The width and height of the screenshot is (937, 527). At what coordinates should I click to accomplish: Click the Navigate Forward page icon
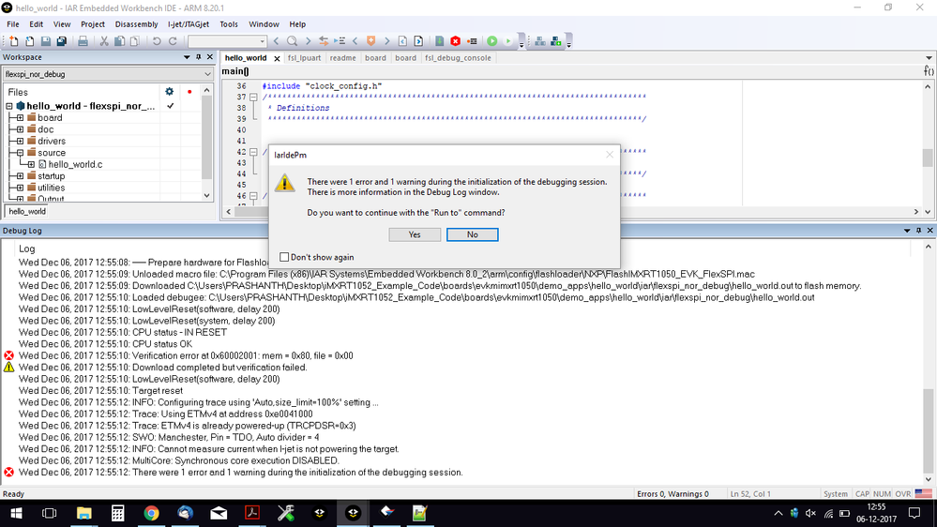coord(418,41)
